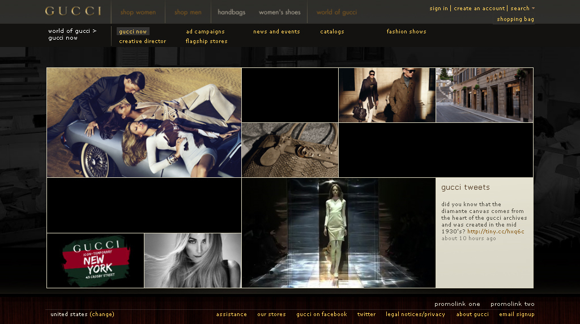This screenshot has height=324, width=580.
Task: Open ad campaigns page
Action: coord(205,32)
